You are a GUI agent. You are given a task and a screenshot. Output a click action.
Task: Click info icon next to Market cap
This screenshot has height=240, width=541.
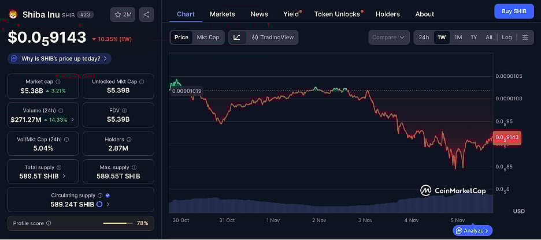click(58, 82)
